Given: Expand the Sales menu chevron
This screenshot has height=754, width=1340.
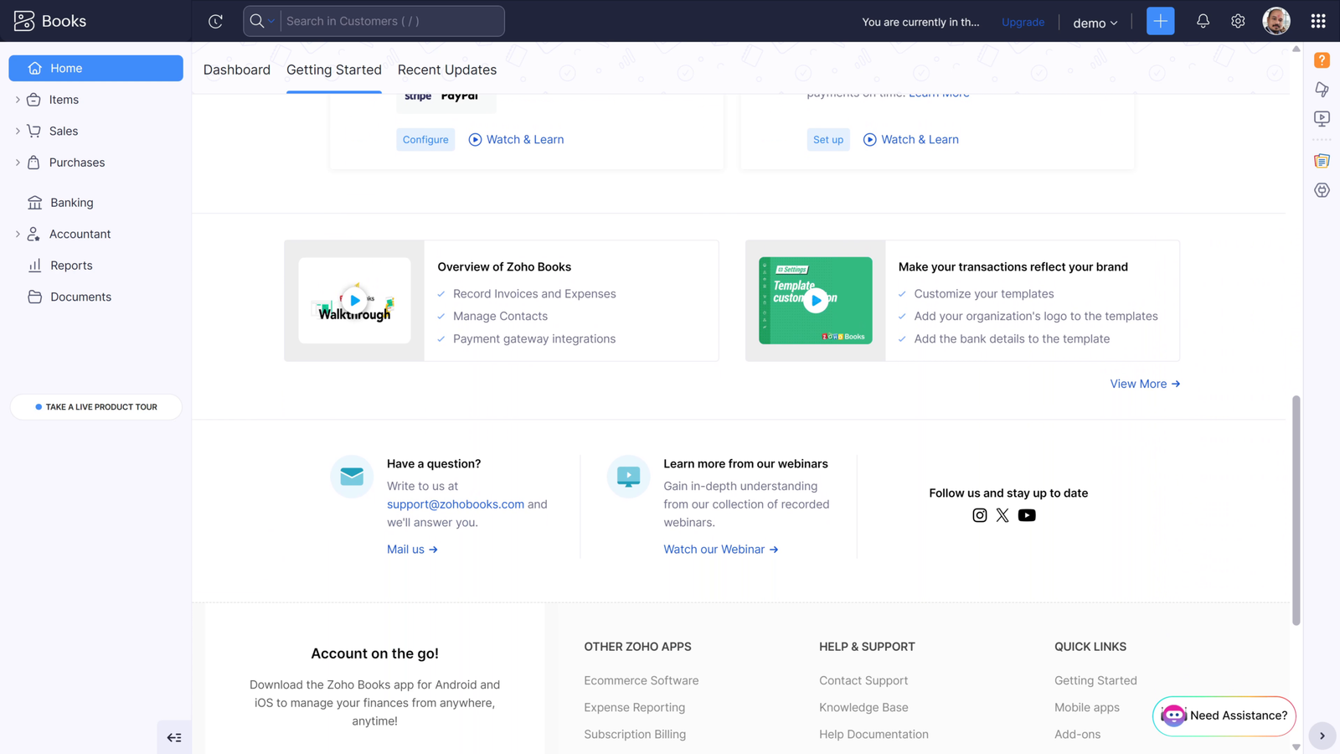Looking at the screenshot, I should click(x=18, y=131).
